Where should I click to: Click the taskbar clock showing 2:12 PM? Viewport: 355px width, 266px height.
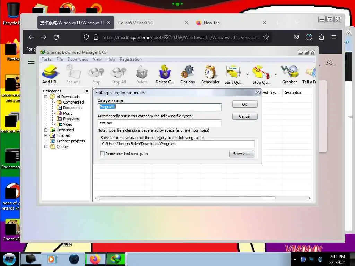[337, 259]
